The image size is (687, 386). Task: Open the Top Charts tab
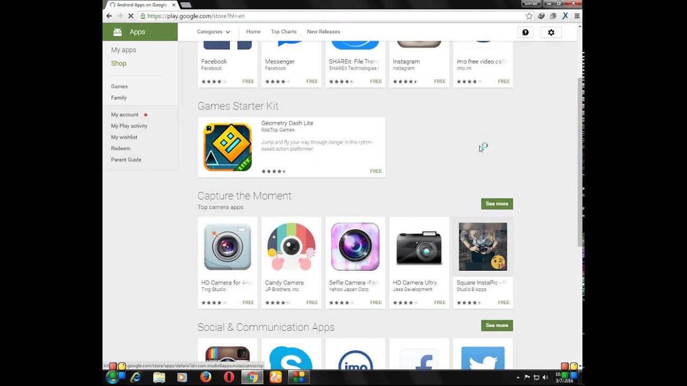tap(284, 32)
